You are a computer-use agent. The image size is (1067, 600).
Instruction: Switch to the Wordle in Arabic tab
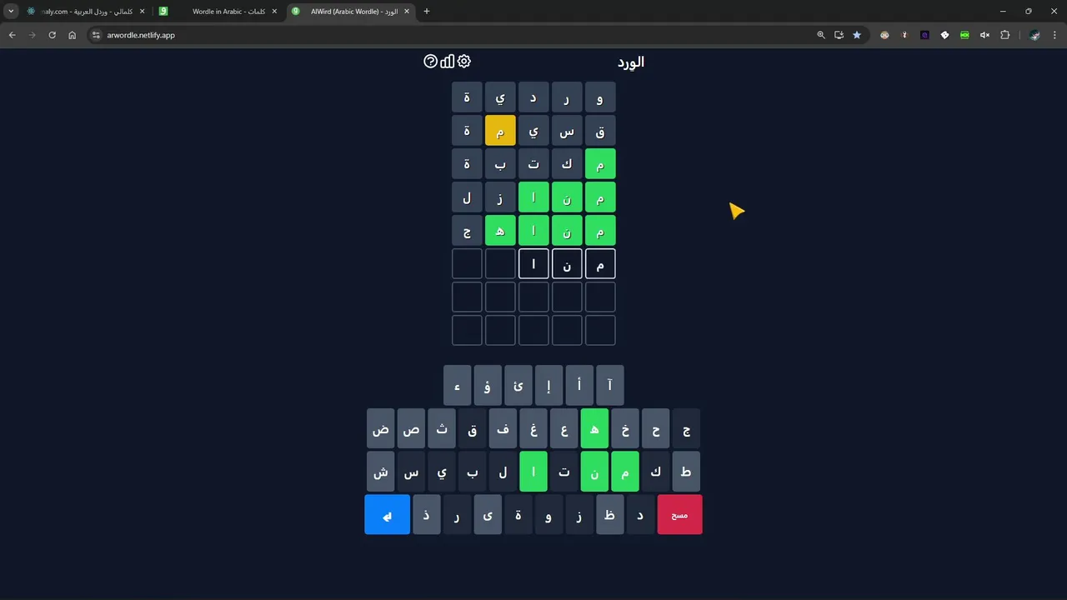(218, 12)
